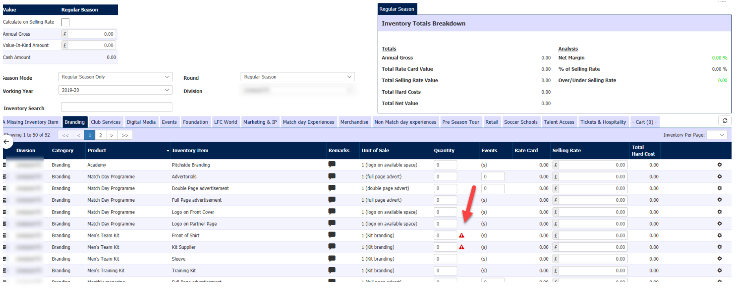
Task: Open remarks bubble for Training Kit row
Action: pos(332,270)
